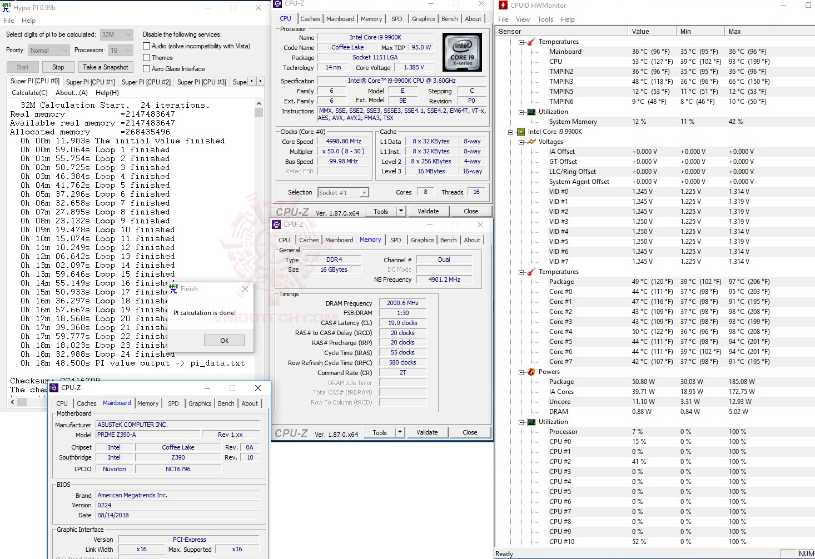The width and height of the screenshot is (815, 559).
Task: Click Super PI vertical scrollbar up arrow
Action: pos(259,104)
